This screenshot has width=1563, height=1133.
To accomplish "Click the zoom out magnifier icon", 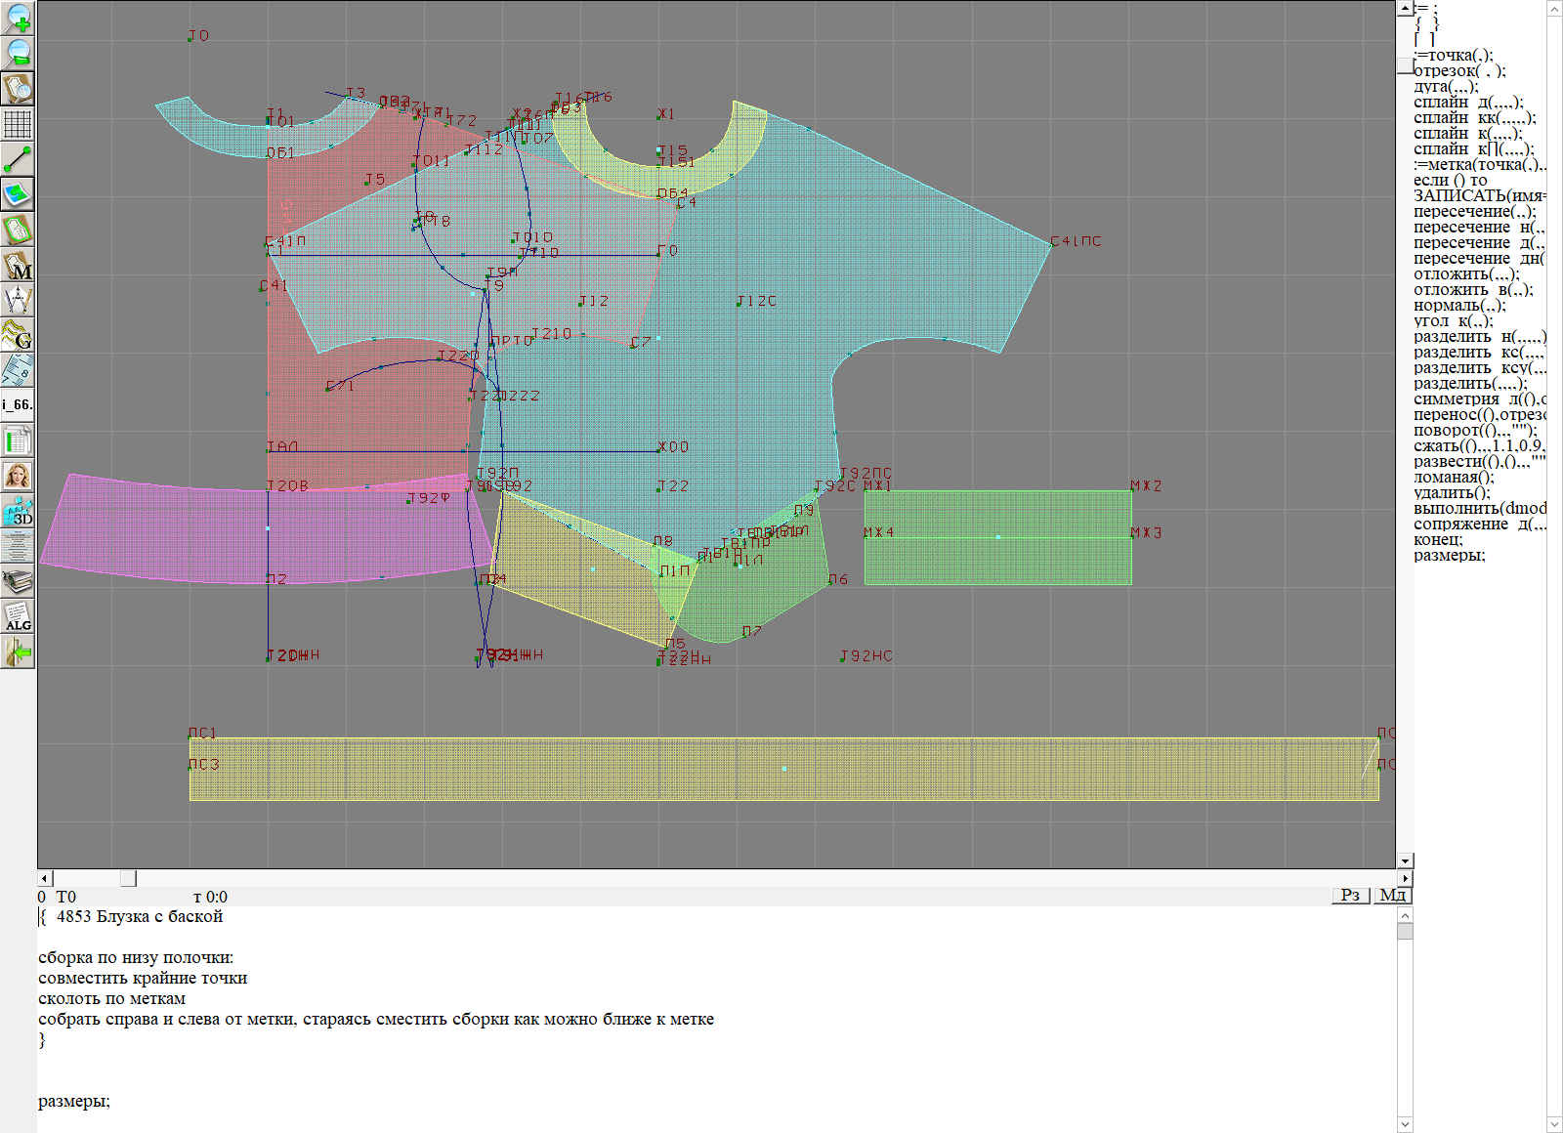I will coord(18,53).
